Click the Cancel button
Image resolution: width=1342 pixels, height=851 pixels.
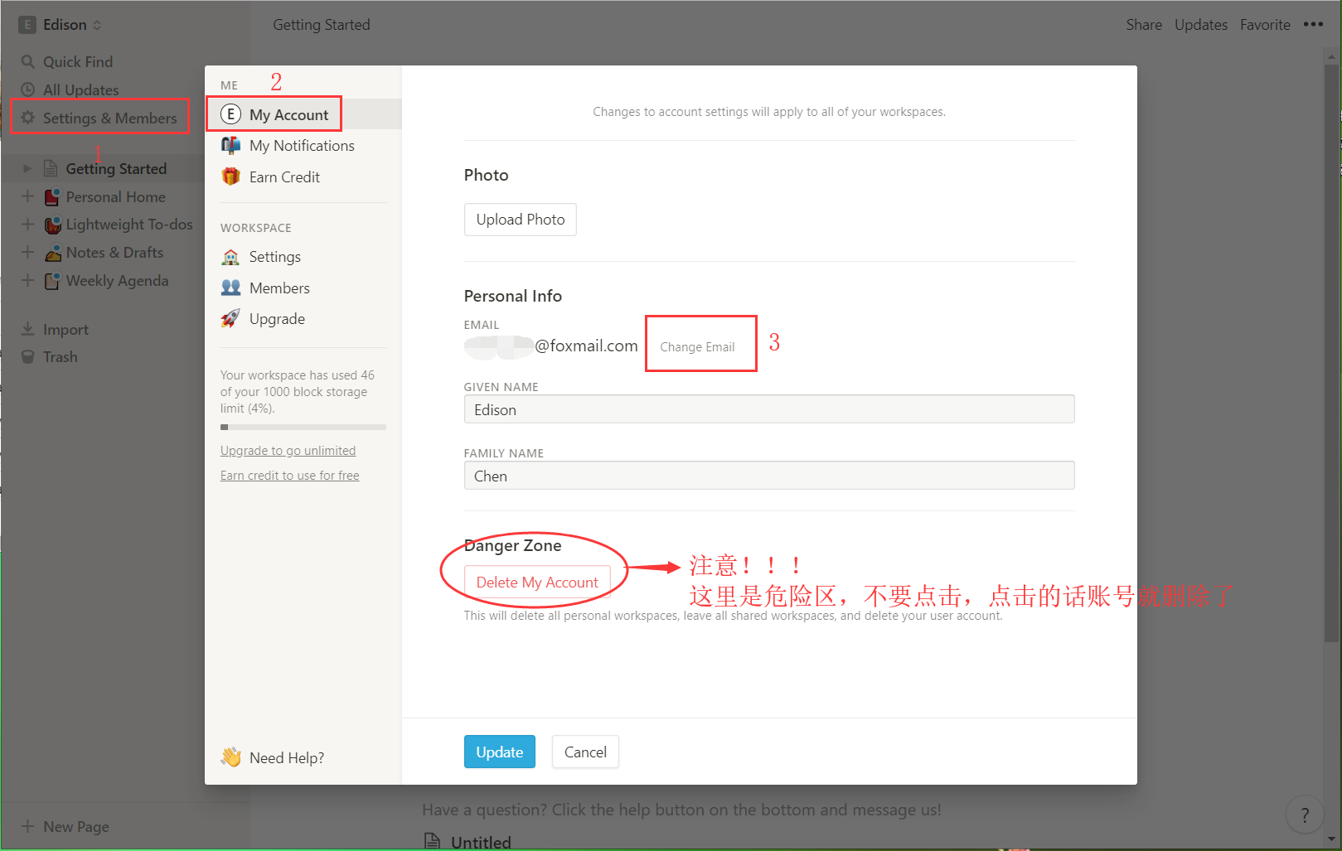pyautogui.click(x=585, y=752)
